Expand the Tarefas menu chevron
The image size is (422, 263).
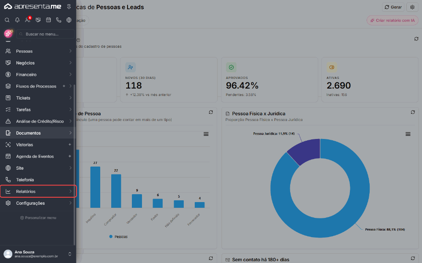[70, 110]
